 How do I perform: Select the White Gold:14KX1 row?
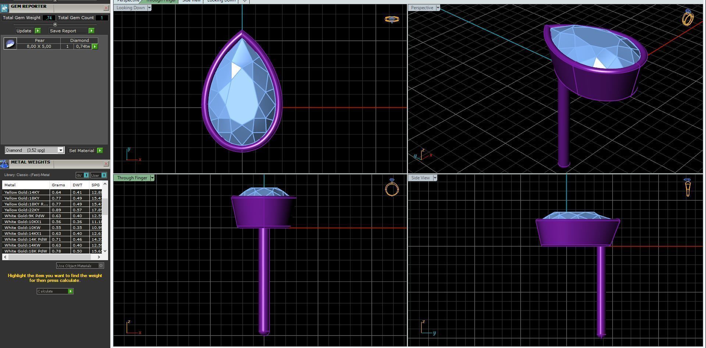pyautogui.click(x=52, y=233)
